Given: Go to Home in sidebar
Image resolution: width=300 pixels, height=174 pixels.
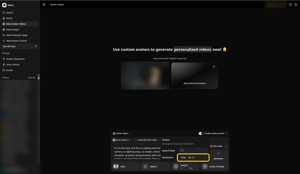Looking at the screenshot, I should pos(20,18).
